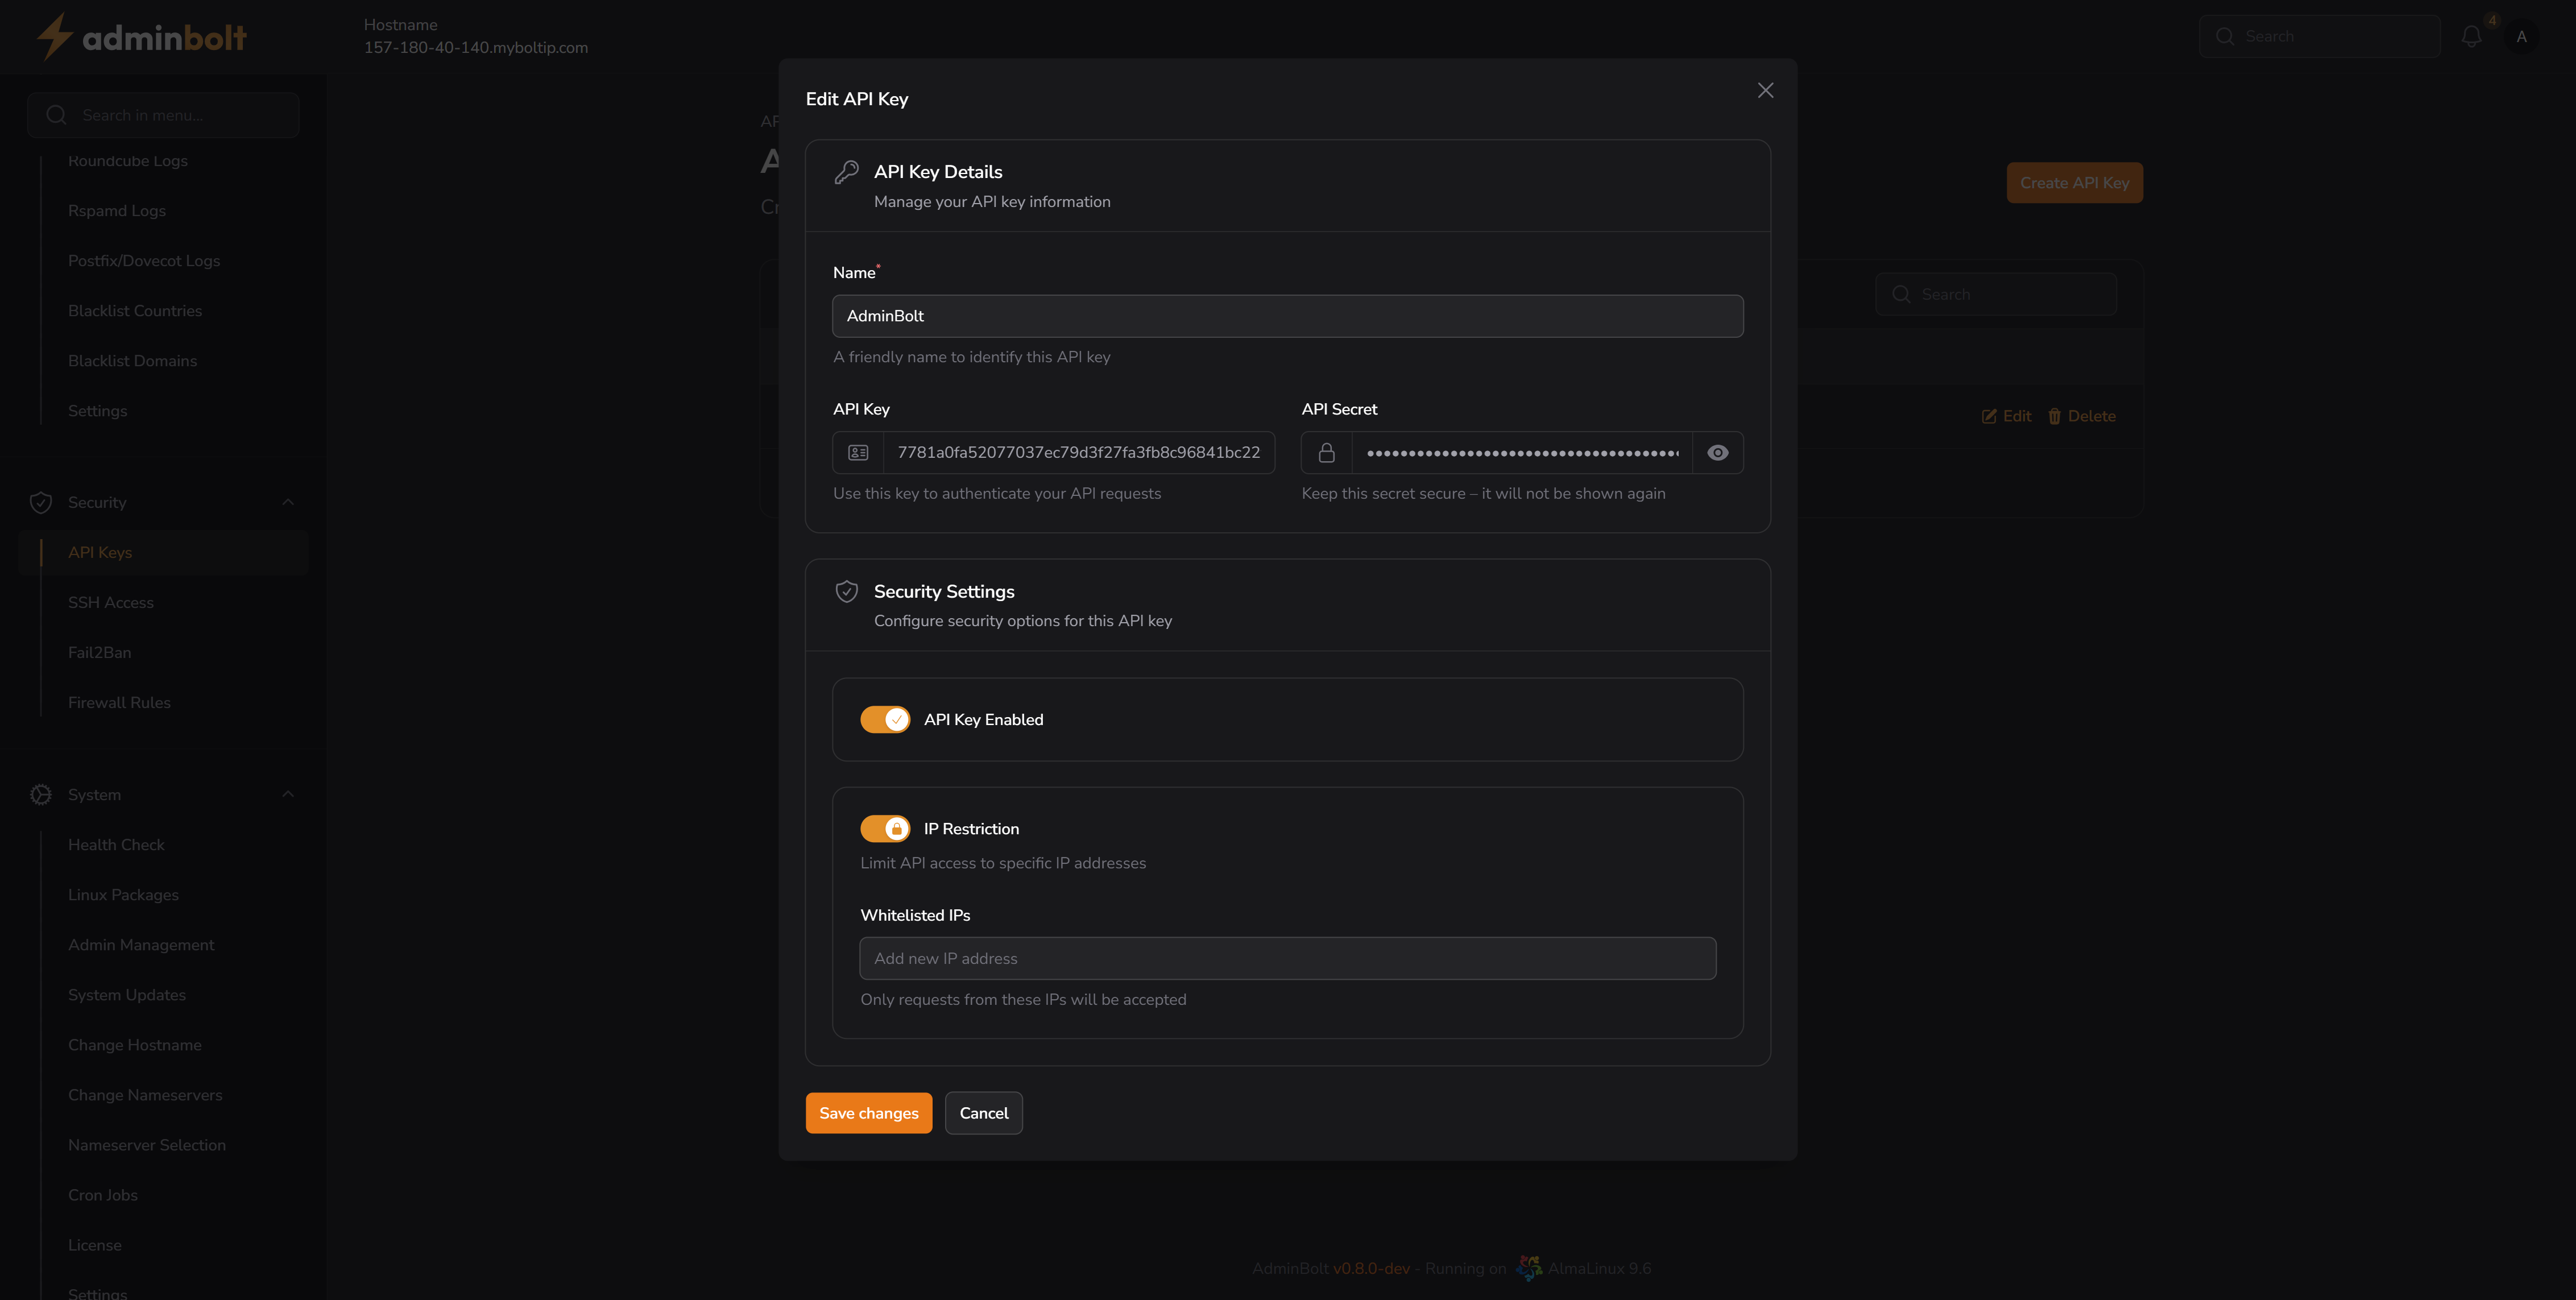Viewport: 2576px width, 1300px height.
Task: Click the trash icon next to Delete
Action: (x=2055, y=416)
